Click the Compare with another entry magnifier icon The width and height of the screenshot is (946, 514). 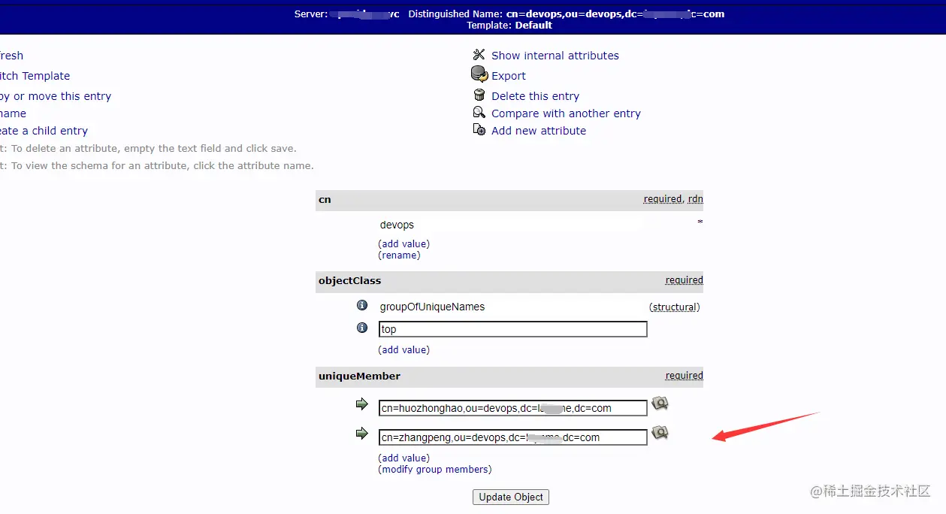click(x=479, y=112)
